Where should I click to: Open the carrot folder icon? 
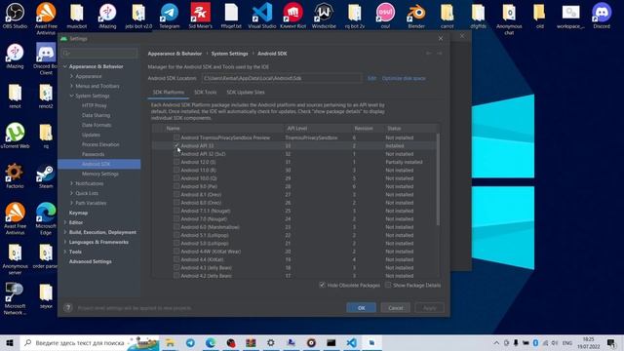click(447, 16)
